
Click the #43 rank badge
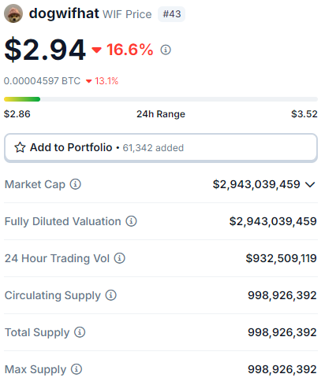pos(172,14)
